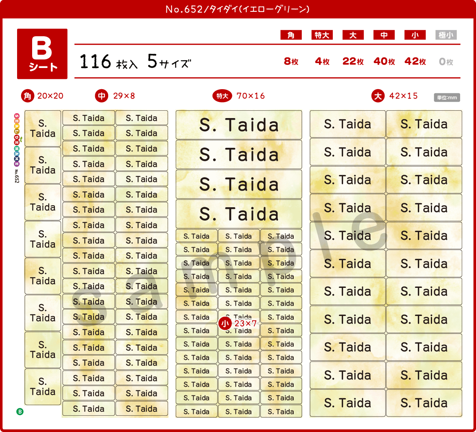Select the 角 label above 8枚
Screen dimensions: 476x432
click(x=291, y=35)
